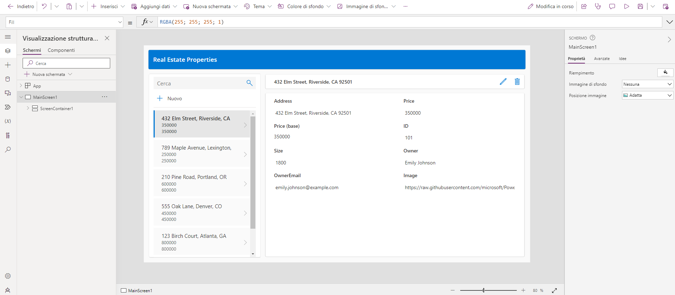Open Immagine di sfondo Nessuna dropdown

click(x=647, y=84)
